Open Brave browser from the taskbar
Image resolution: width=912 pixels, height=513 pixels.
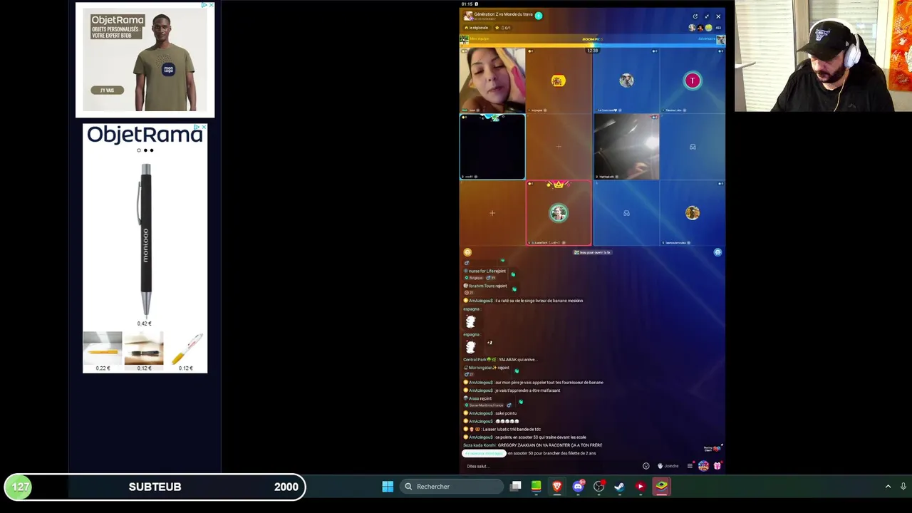[557, 487]
